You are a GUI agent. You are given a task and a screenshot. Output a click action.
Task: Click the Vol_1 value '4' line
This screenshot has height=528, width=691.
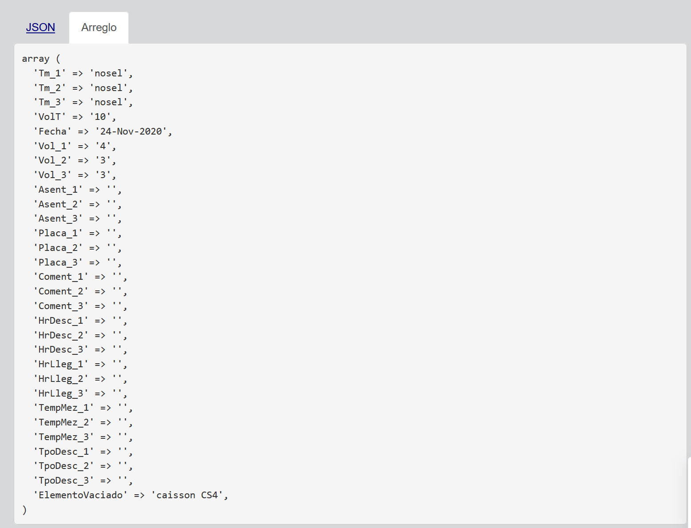coord(75,146)
